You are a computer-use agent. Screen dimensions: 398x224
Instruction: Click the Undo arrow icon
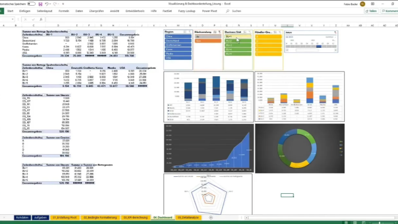click(47, 4)
